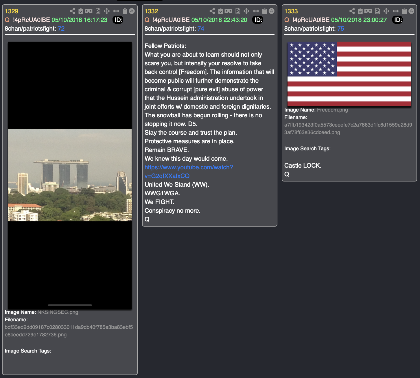This screenshot has height=378, width=420.
Task: Click the circled-A icon on post 1333
Action: (x=411, y=11)
